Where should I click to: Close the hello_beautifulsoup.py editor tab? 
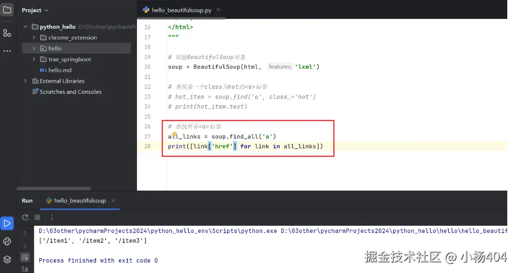[x=218, y=10]
